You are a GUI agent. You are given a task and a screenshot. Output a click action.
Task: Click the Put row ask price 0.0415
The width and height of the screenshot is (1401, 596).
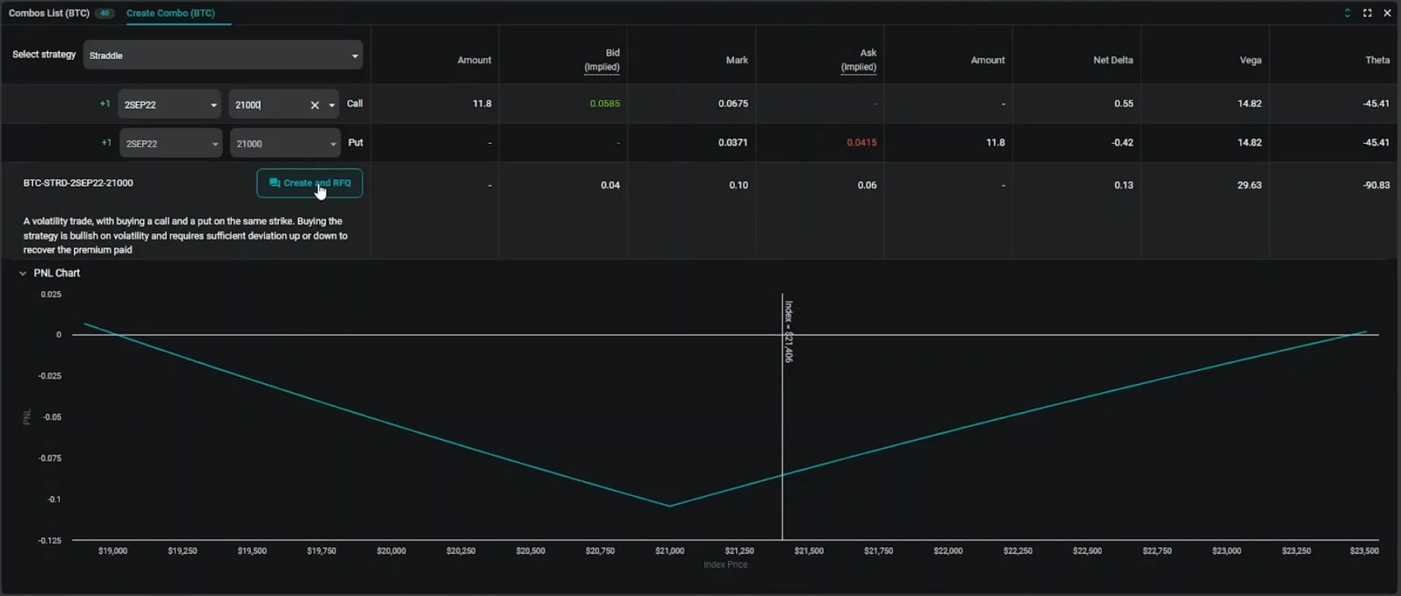coord(862,142)
